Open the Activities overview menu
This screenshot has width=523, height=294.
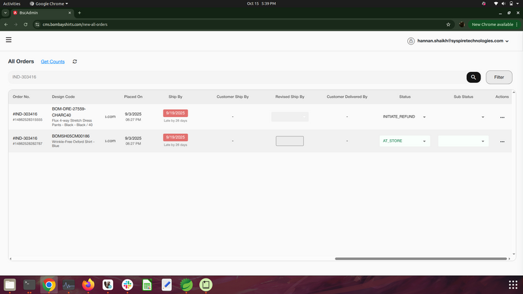tap(12, 4)
